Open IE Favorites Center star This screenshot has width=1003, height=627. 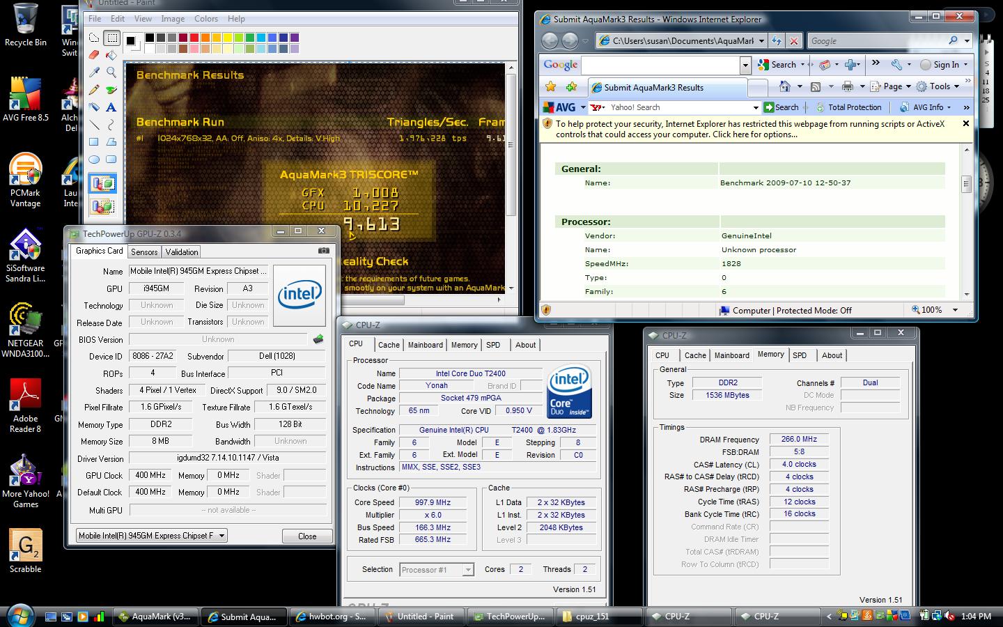point(551,87)
